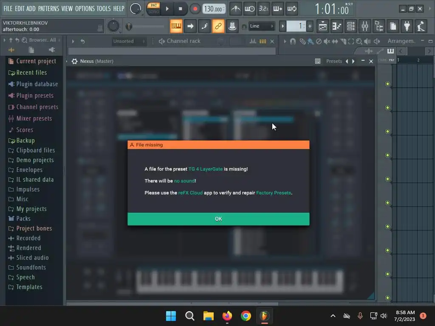Toggle the PAT/SONG mode switch
Screen dimensions: 435x326
pyautogui.click(x=153, y=8)
